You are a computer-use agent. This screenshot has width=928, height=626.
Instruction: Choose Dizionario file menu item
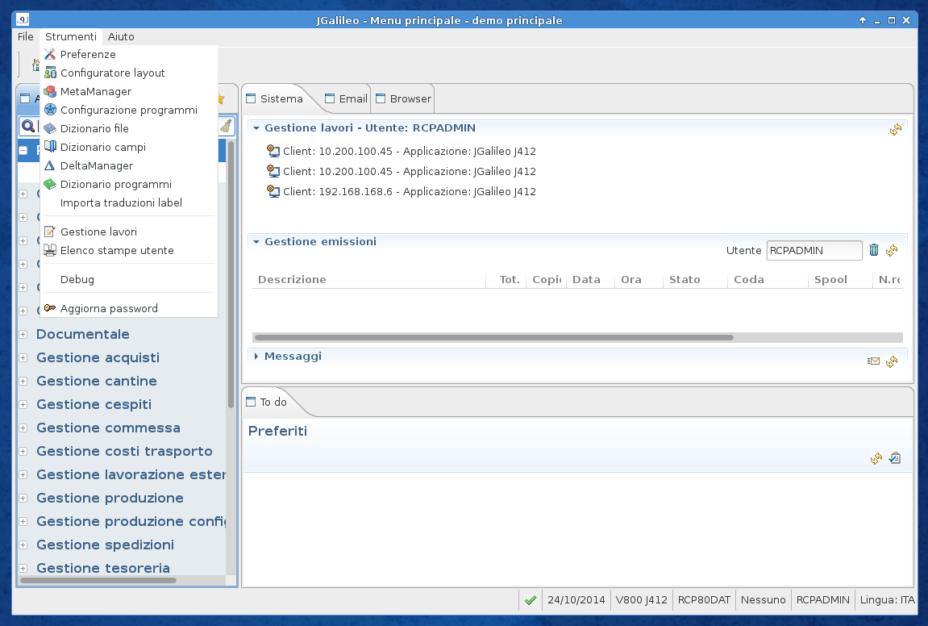128,128
